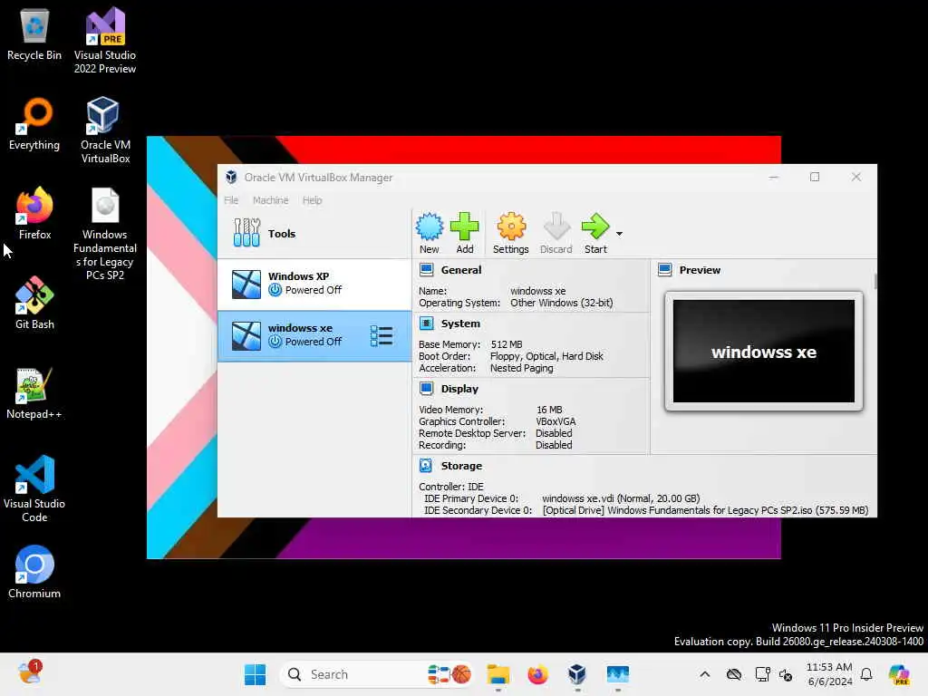The width and height of the screenshot is (928, 696).
Task: Show hidden system tray icons chevron
Action: click(x=704, y=674)
